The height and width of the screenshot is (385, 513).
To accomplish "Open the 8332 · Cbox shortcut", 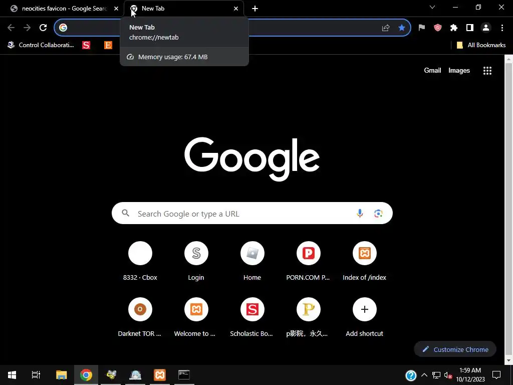I will pos(140,261).
